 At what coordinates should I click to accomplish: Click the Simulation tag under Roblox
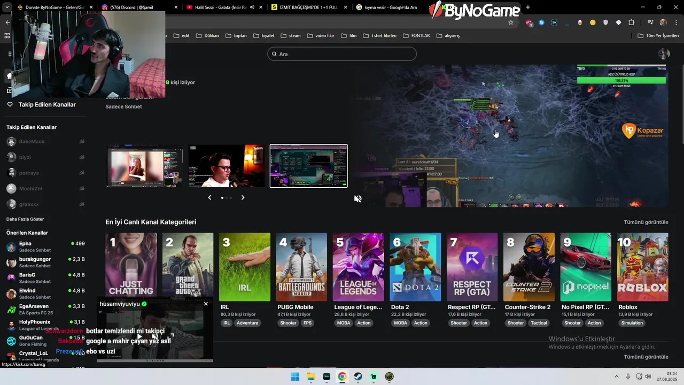coord(632,323)
